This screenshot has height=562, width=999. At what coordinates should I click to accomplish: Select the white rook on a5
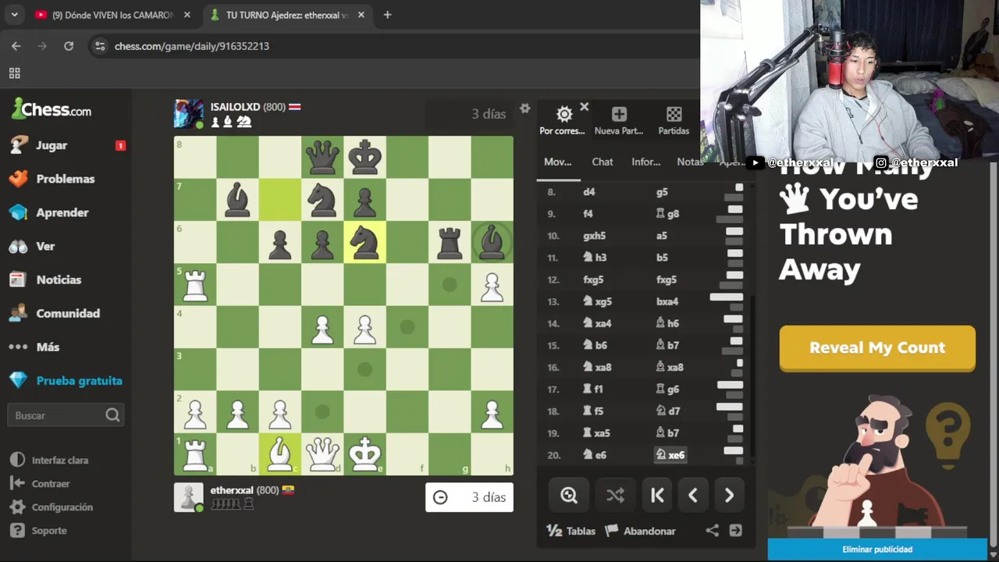pos(195,285)
